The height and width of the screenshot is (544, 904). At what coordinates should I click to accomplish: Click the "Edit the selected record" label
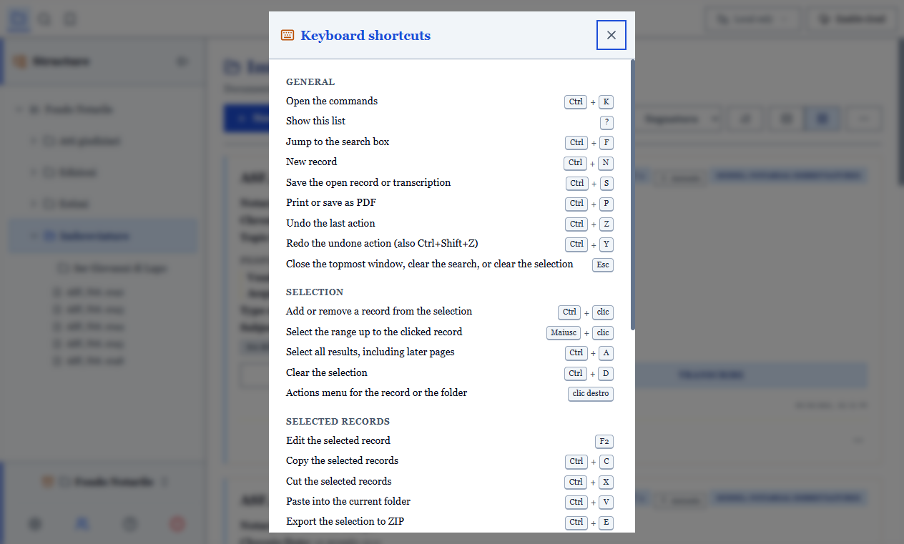click(338, 440)
